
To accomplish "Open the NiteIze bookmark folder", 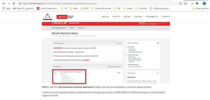I will (x=128, y=8).
